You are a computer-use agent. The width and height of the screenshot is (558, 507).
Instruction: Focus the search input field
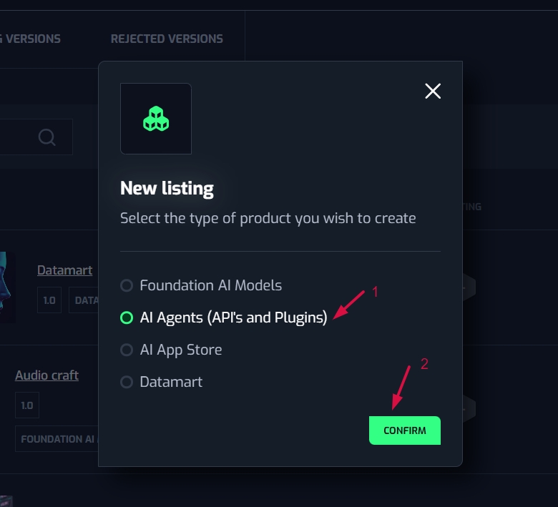(16, 137)
